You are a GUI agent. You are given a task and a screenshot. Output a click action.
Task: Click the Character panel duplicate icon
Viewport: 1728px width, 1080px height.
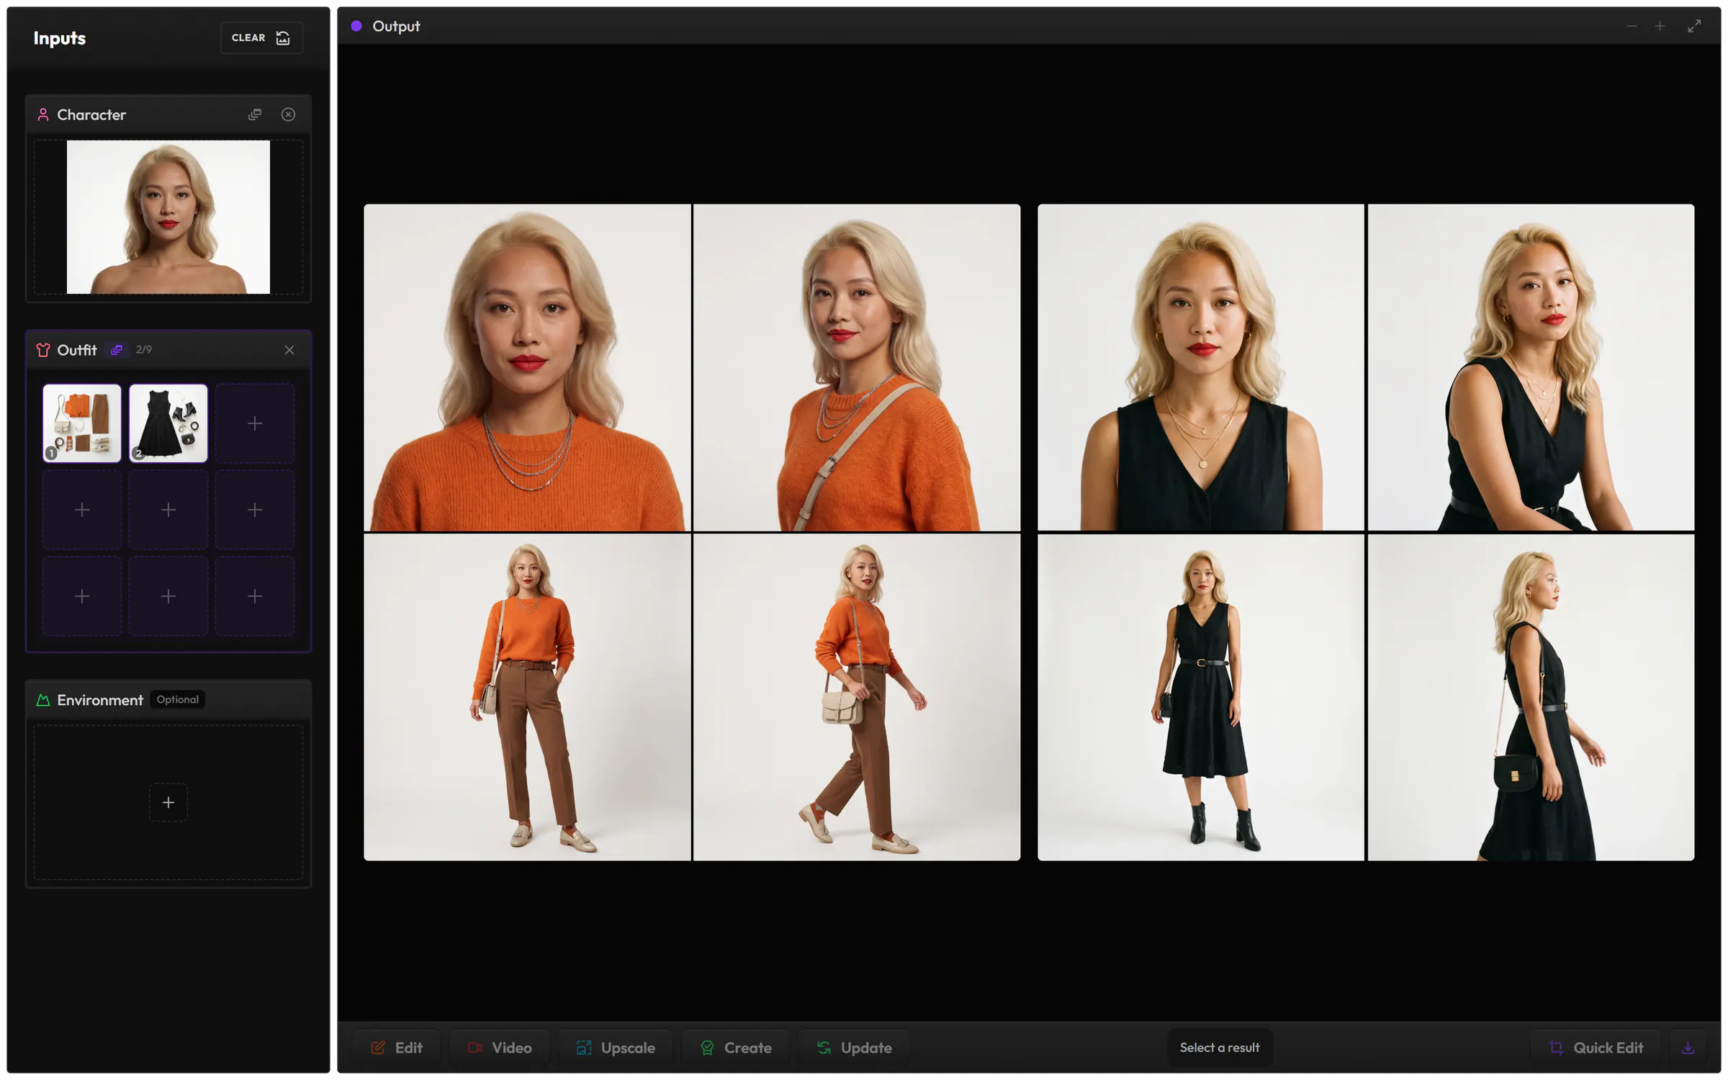255,114
